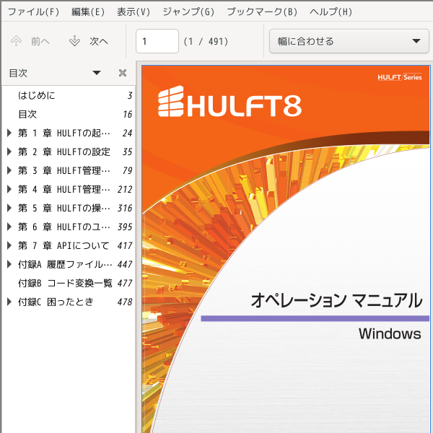433x433 pixels.
Task: Open the ファイル(F) menu
Action: pyautogui.click(x=33, y=12)
